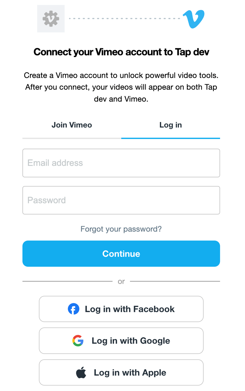Choose Log in with Facebook text
This screenshot has width=245, height=391.
pyautogui.click(x=130, y=309)
